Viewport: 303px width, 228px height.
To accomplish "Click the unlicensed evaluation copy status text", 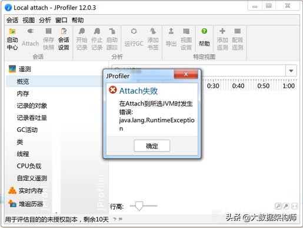I will tap(57, 219).
